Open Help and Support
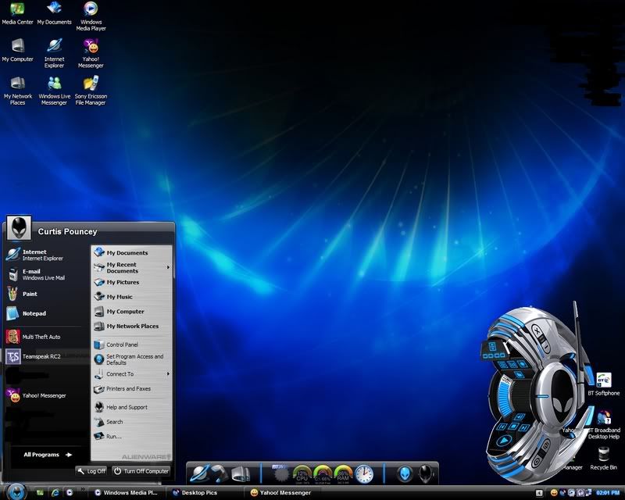Image resolution: width=625 pixels, height=500 pixels. 132,407
